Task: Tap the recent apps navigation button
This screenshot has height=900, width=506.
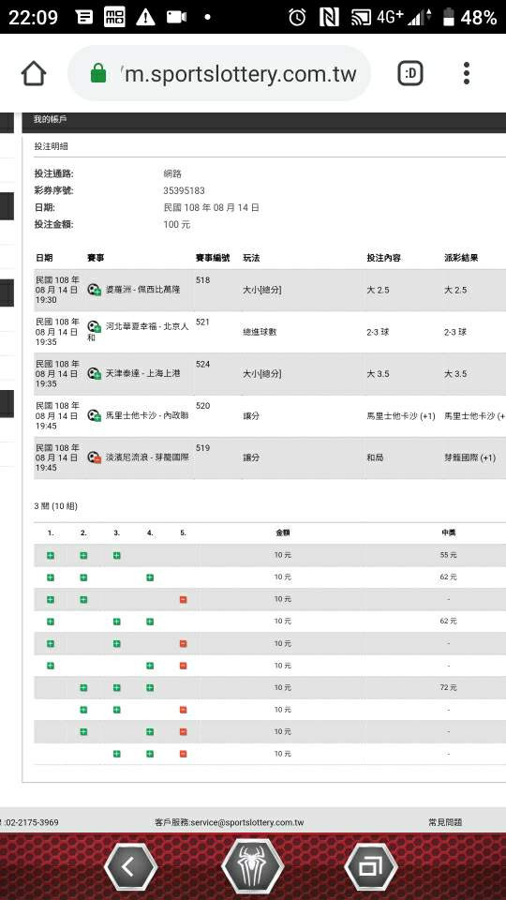Action: click(371, 866)
